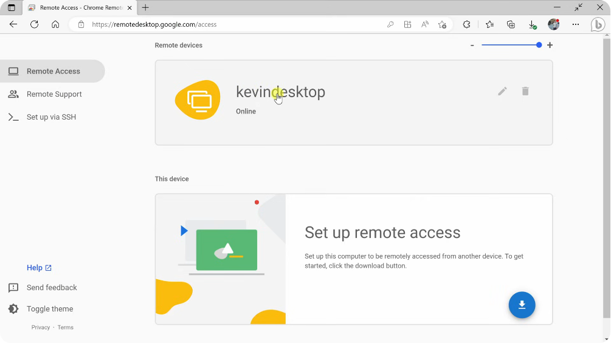View site information via lock icon
Viewport: 611px width, 343px height.
(81, 24)
